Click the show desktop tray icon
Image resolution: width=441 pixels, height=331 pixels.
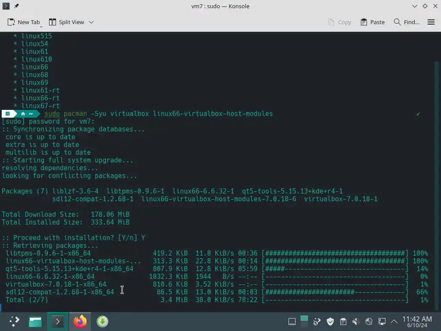pos(292,322)
